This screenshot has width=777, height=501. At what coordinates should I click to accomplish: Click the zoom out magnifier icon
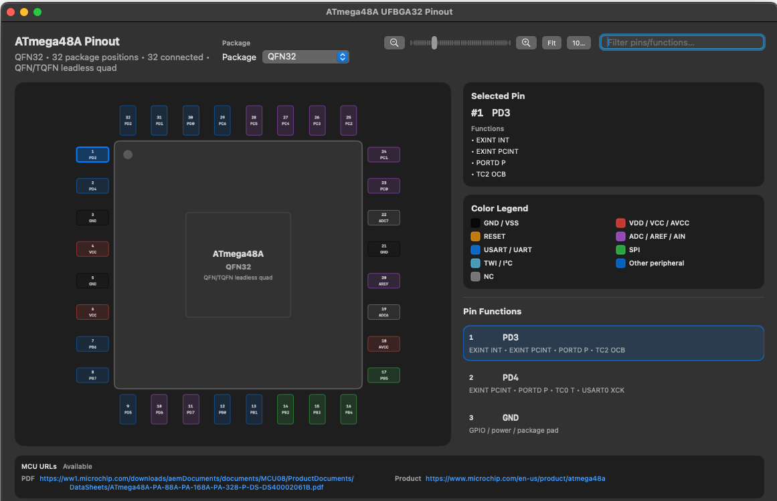pyautogui.click(x=394, y=43)
